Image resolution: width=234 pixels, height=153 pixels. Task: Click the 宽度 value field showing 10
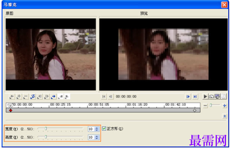pyautogui.click(x=91, y=129)
